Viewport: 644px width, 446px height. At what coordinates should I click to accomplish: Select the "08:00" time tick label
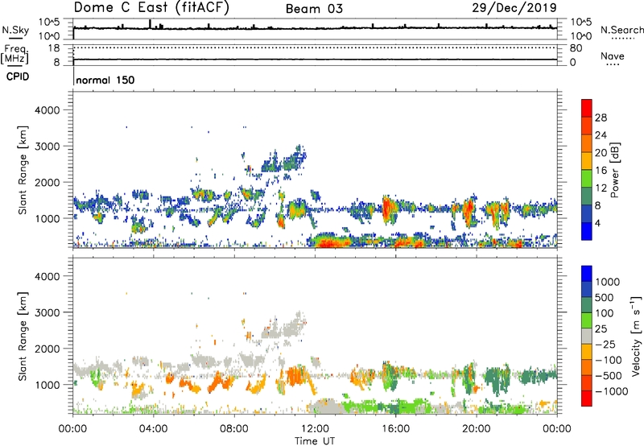point(234,429)
